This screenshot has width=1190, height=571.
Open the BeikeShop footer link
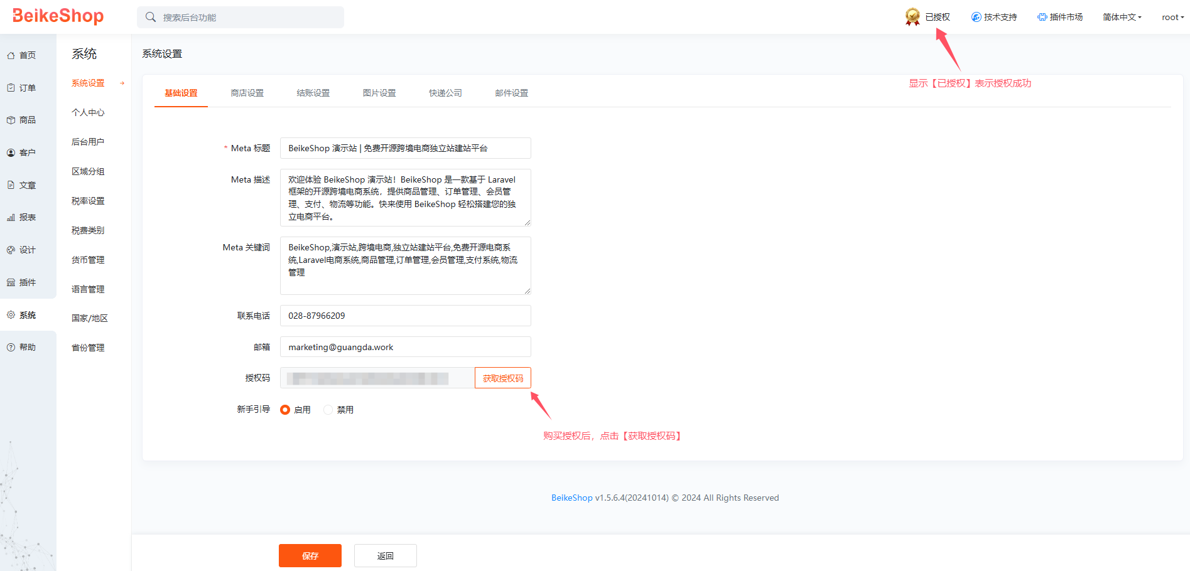coord(571,498)
